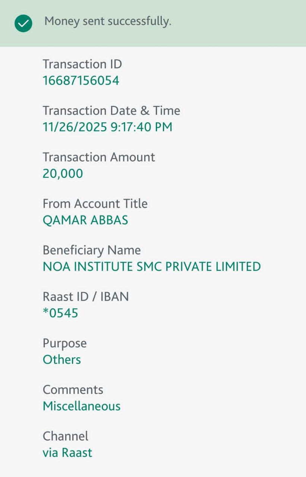Select the 11/26/2025 9:17:40 PM timestamp
This screenshot has height=477, width=306.
(107, 127)
